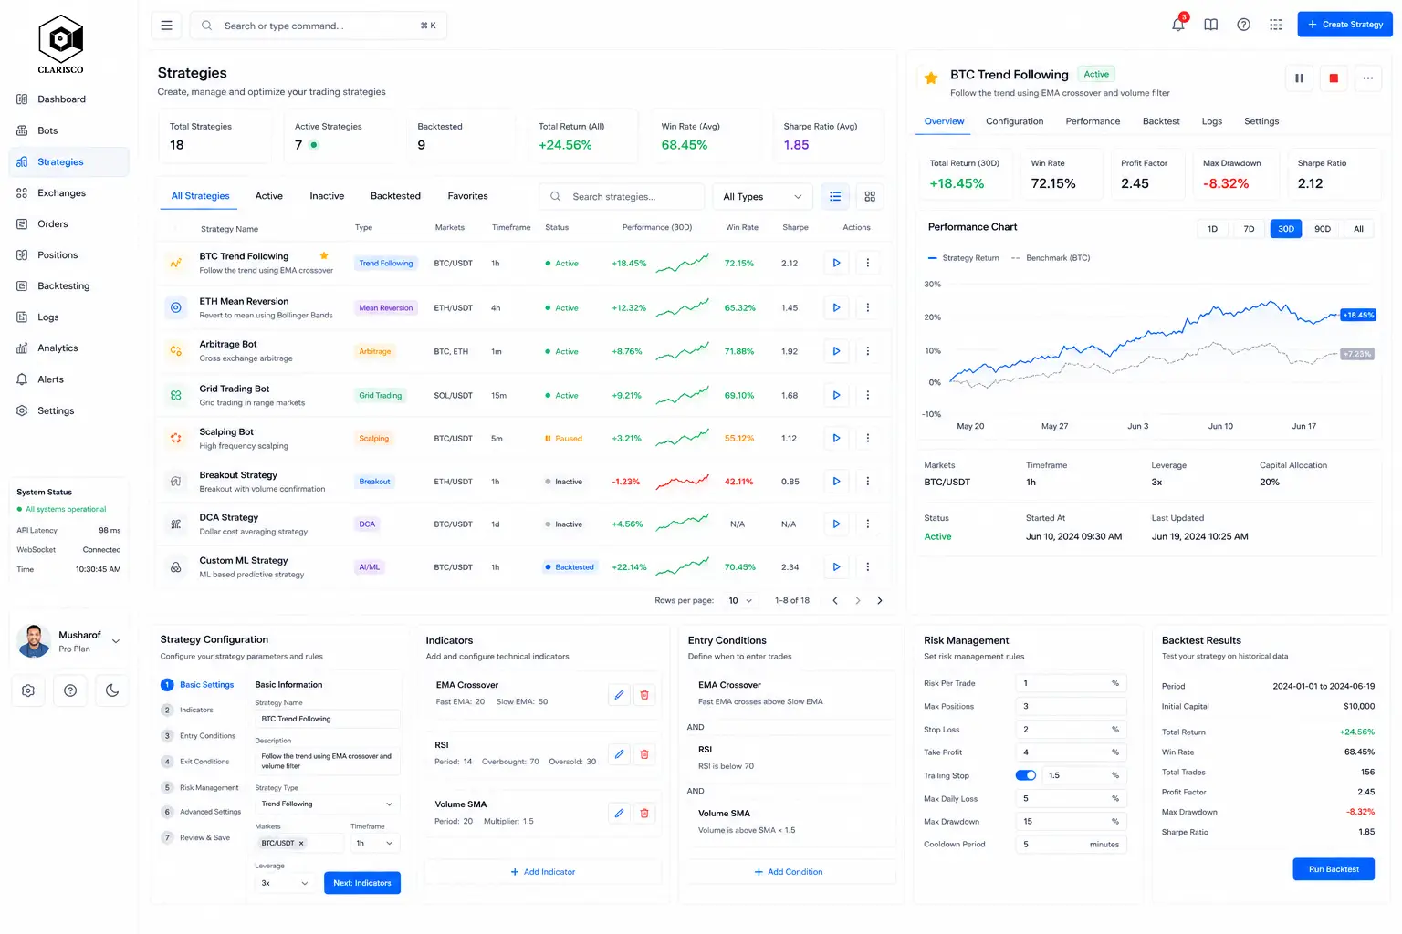The height and width of the screenshot is (934, 1402).
Task: Click the Cooldown Period input
Action: point(1071,845)
